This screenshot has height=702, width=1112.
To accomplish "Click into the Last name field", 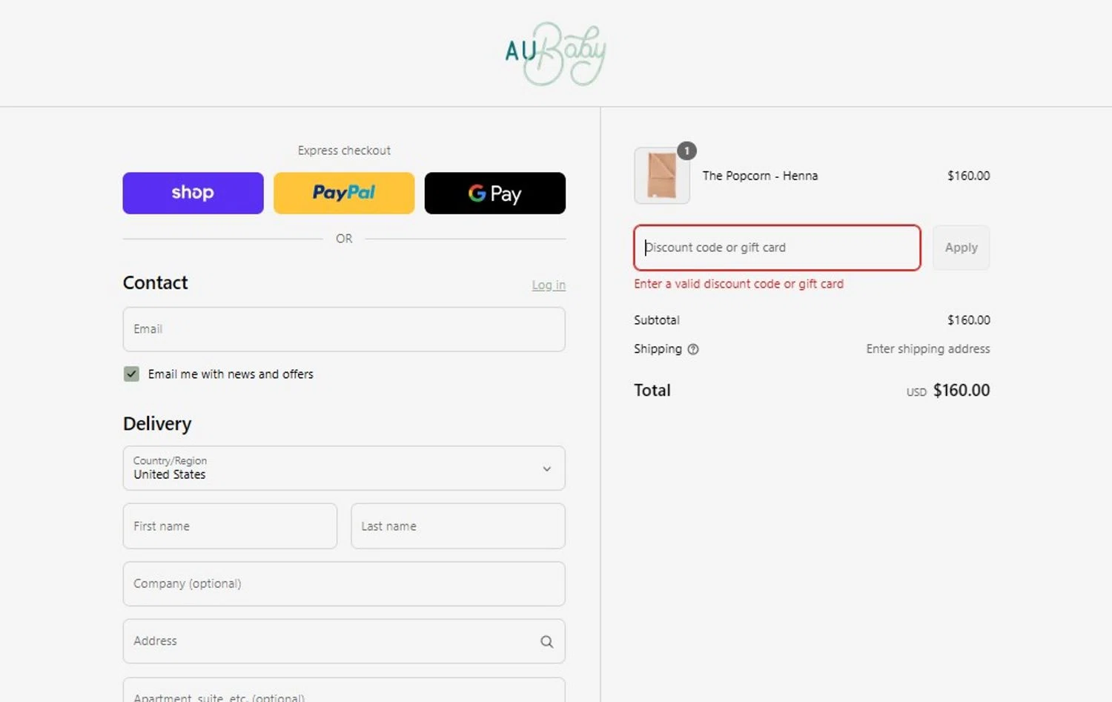I will [458, 526].
